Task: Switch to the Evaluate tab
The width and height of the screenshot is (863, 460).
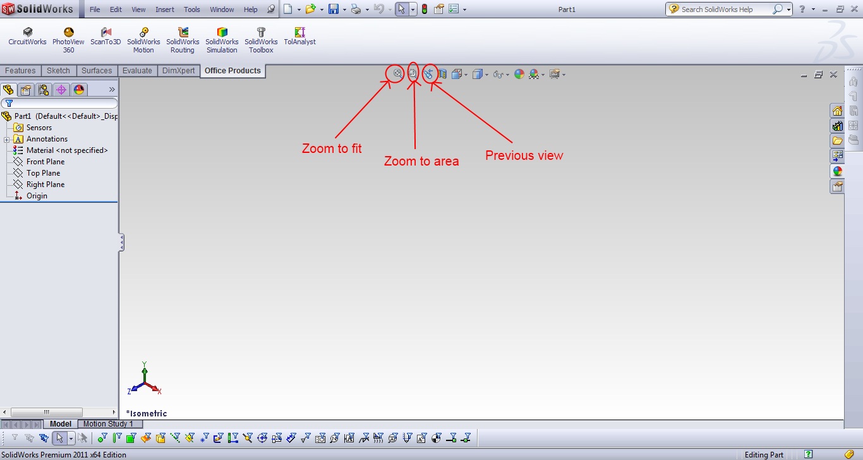Action: [x=137, y=71]
